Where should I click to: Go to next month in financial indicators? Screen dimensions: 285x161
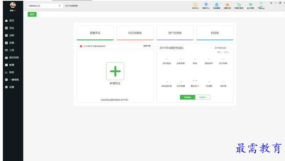pos(229,48)
